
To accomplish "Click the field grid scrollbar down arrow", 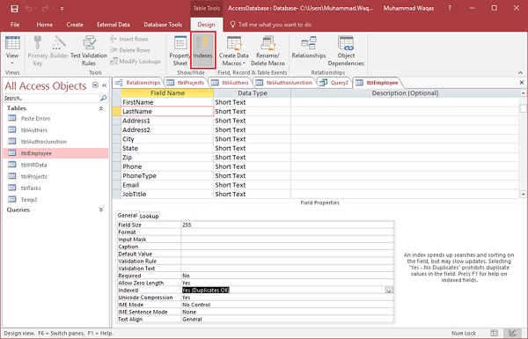I will click(523, 195).
